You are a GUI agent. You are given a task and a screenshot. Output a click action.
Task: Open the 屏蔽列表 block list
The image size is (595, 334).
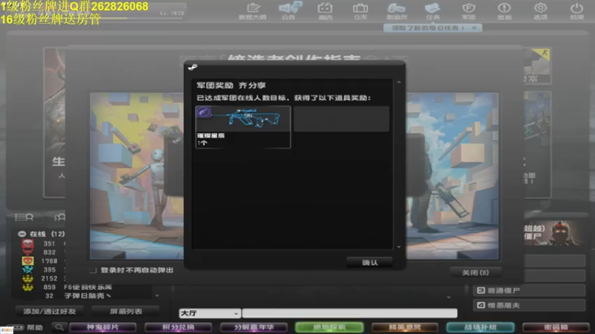click(x=126, y=311)
